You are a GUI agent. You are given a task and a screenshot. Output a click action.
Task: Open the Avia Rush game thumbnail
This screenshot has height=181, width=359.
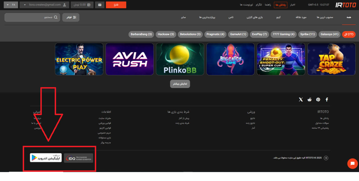[x=130, y=59]
